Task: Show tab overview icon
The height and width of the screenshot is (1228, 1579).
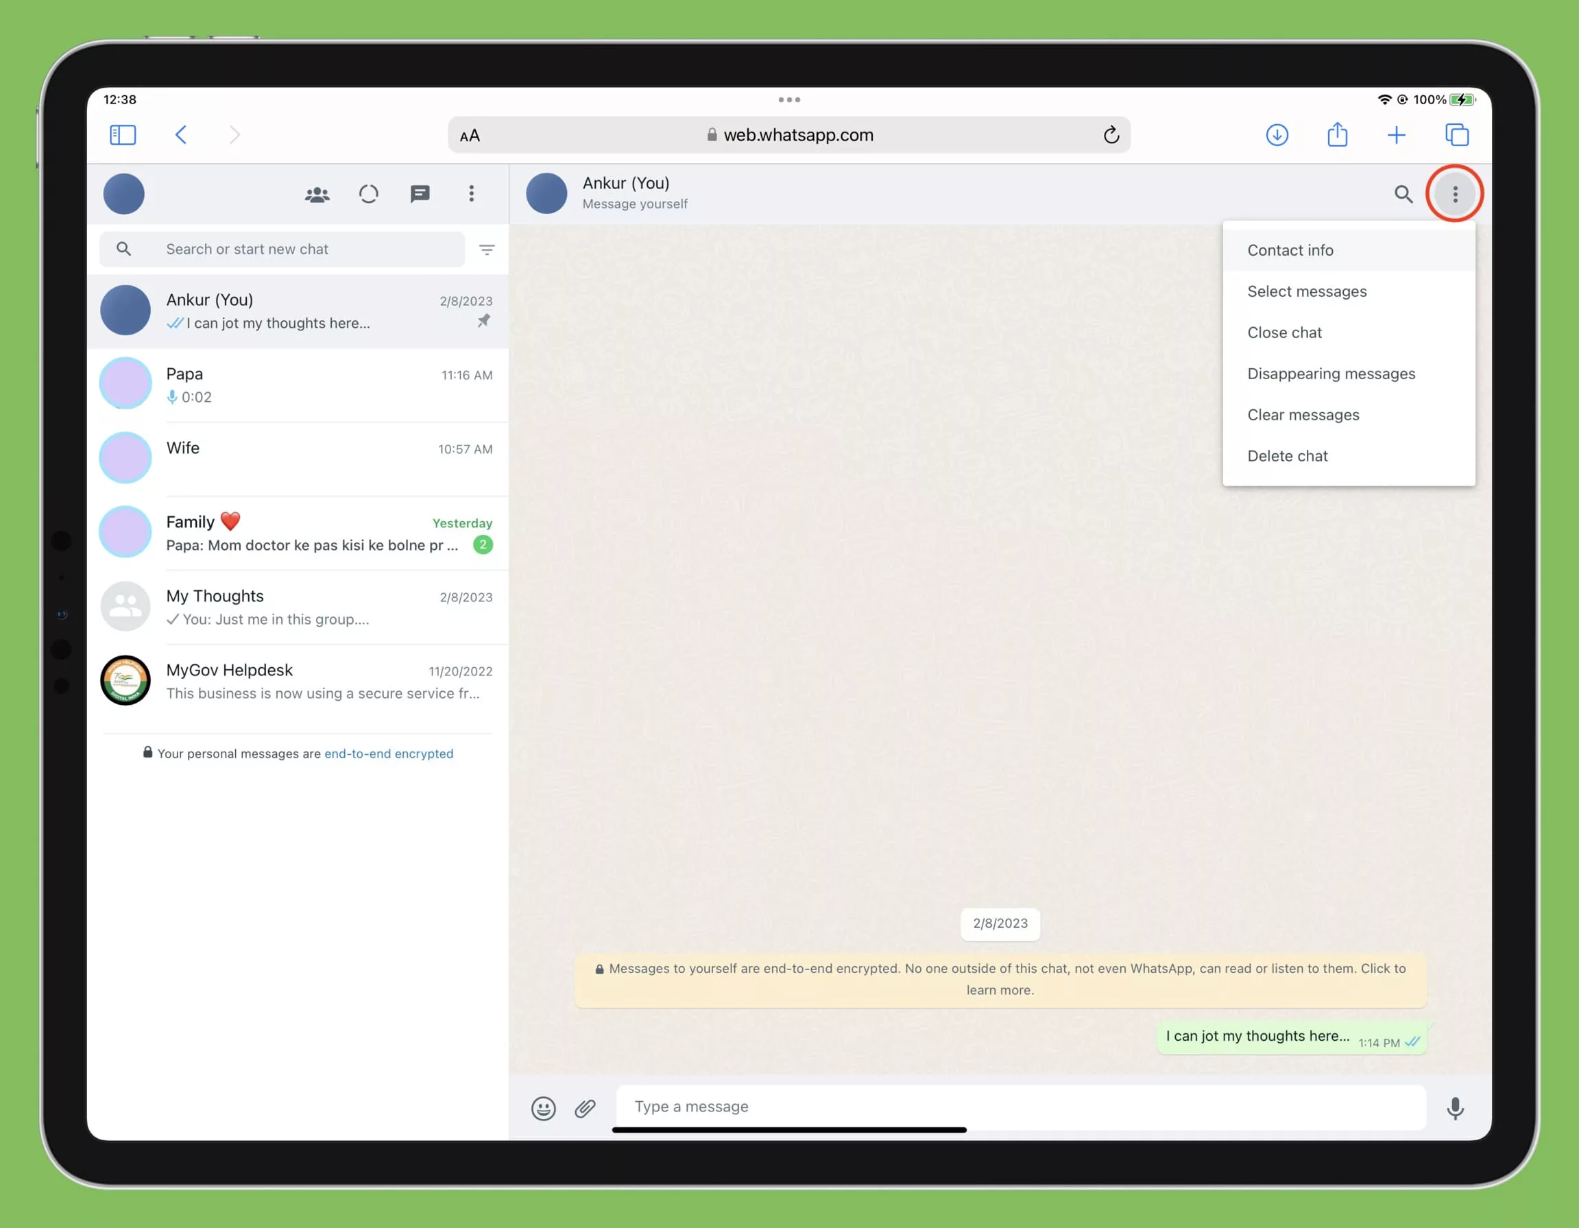Action: click(x=1457, y=134)
